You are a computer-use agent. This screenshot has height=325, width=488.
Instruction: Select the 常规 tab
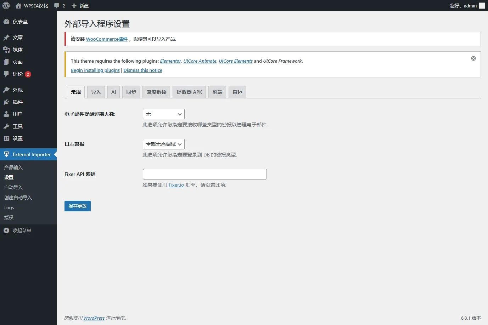76,92
